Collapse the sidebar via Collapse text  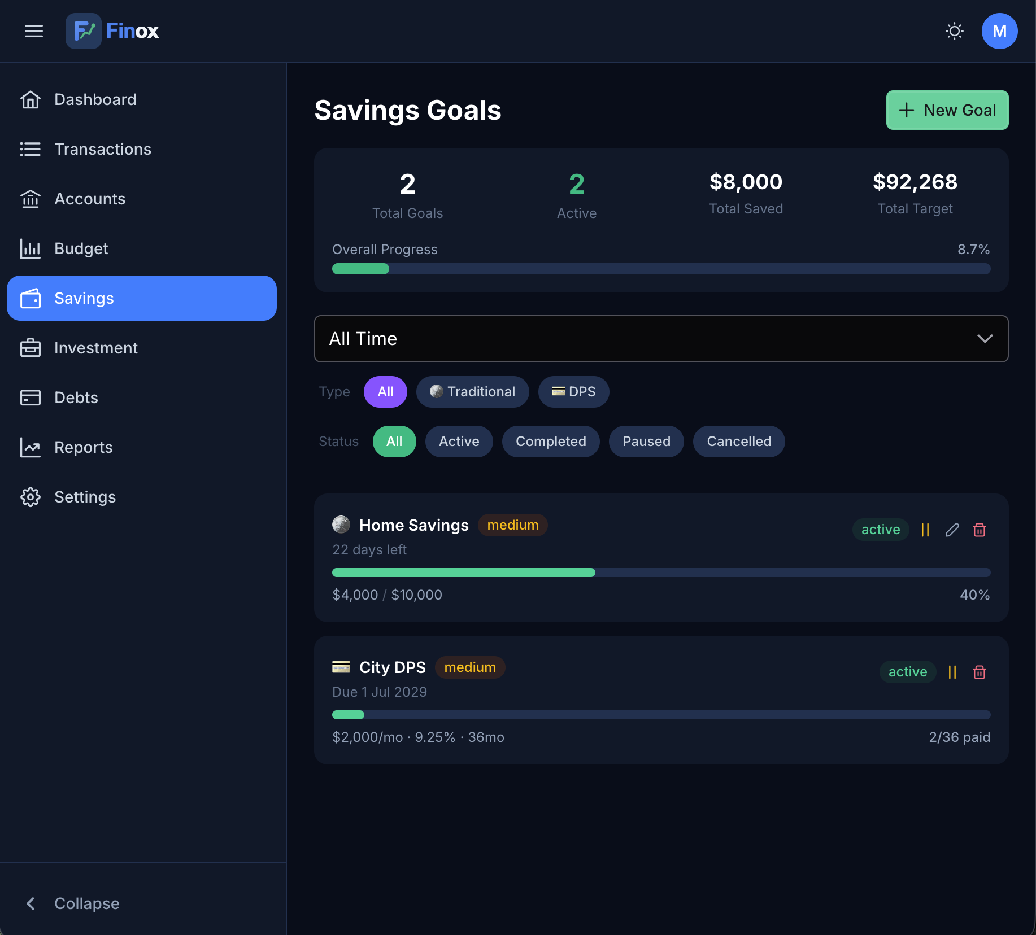[x=87, y=903]
